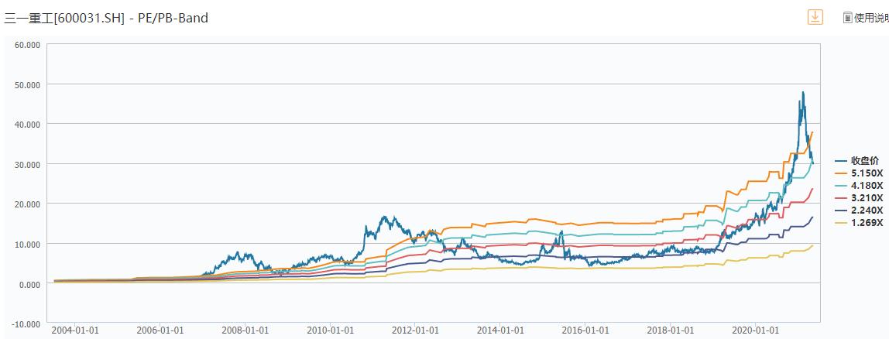Click the 2010-01-01 x-axis date label
The width and height of the screenshot is (889, 339).
pos(331,330)
